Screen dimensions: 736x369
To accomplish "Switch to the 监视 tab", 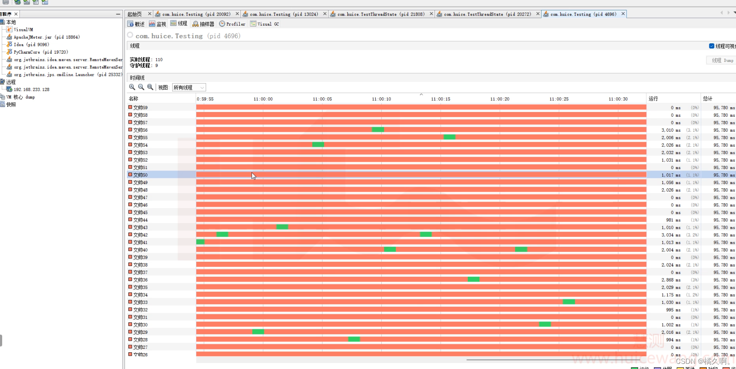I will point(158,24).
